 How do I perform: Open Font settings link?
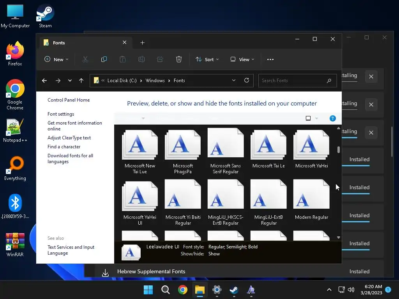click(60, 114)
